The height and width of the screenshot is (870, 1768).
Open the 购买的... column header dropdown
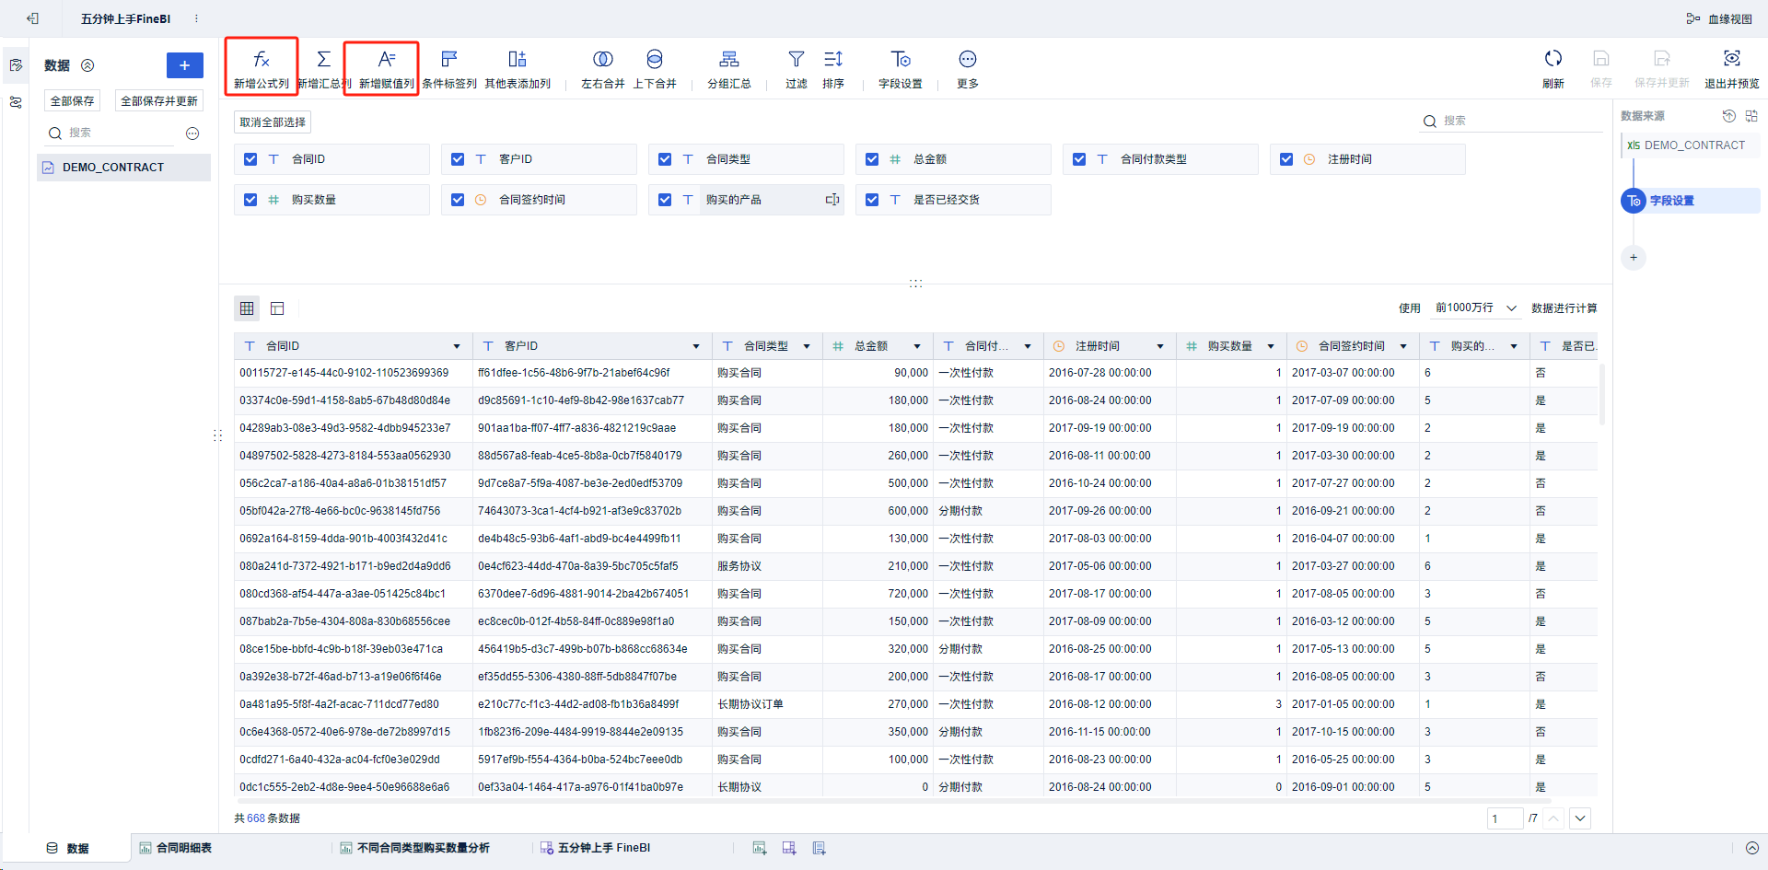1514,346
